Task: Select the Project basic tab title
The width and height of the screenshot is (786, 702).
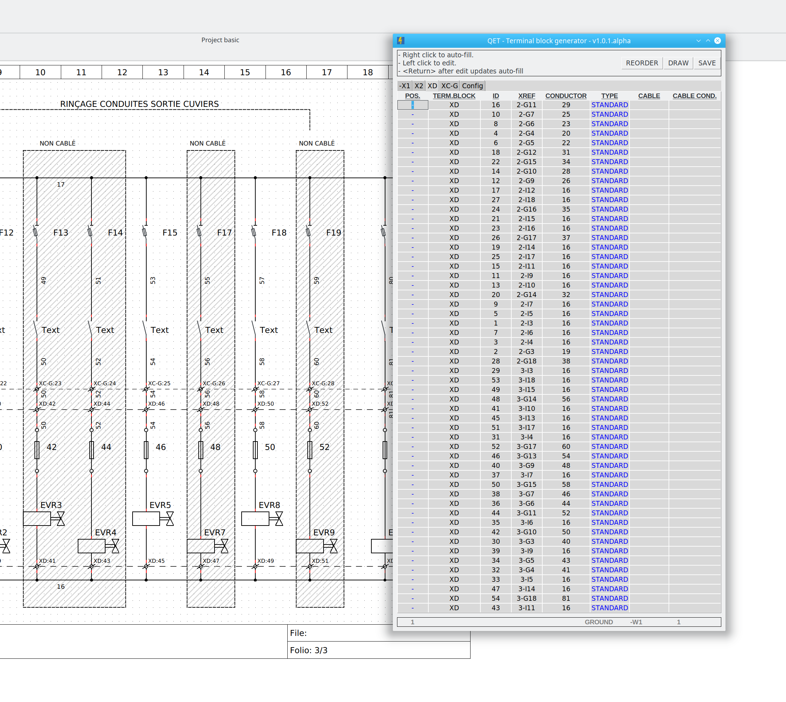Action: tap(220, 40)
